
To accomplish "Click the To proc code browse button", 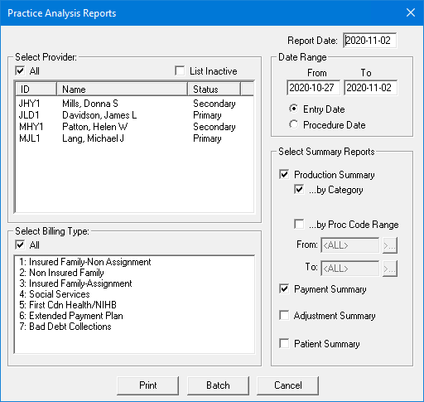I will pyautogui.click(x=390, y=269).
